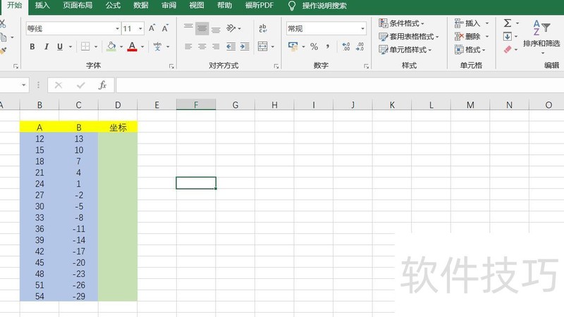Toggle wrap text
This screenshot has height=317, width=564.
pos(263,28)
